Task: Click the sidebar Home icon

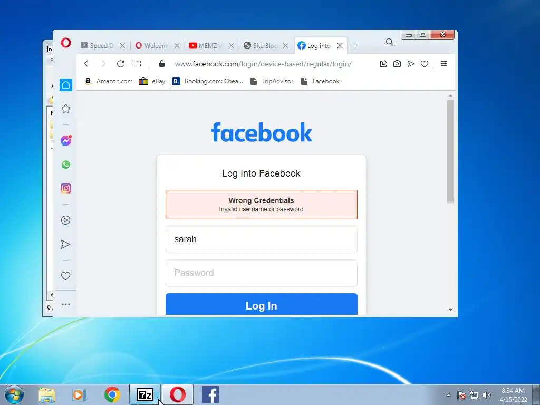Action: click(x=66, y=85)
